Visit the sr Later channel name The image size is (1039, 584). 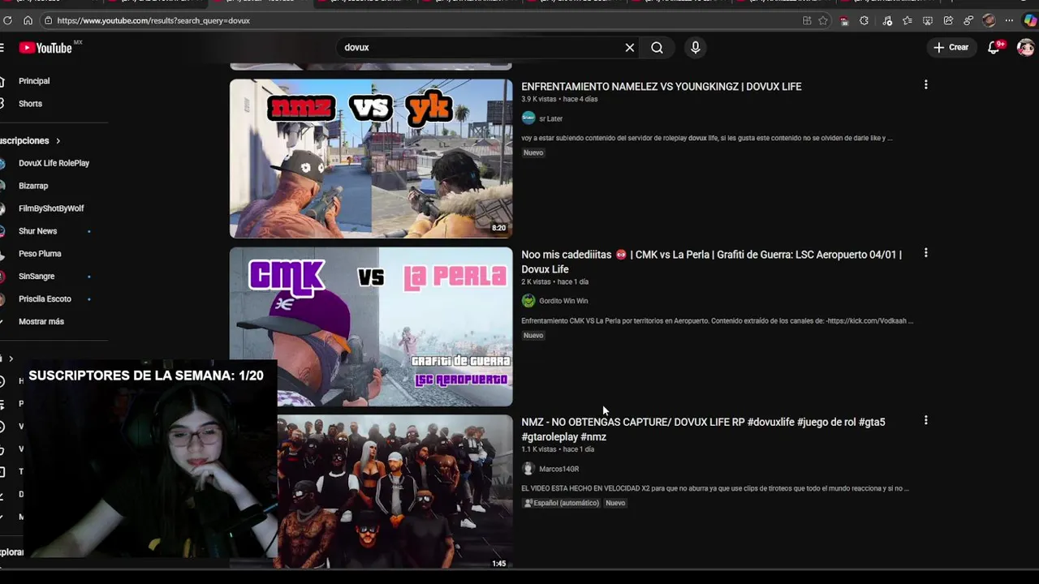pyautogui.click(x=550, y=118)
